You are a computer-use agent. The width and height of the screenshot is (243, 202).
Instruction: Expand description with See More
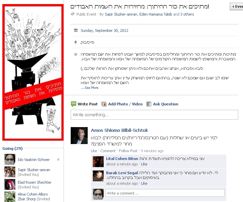[91, 88]
